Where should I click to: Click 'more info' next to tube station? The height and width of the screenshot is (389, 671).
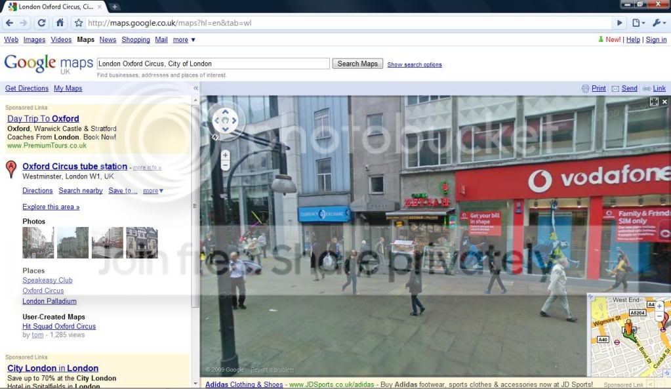(x=147, y=167)
